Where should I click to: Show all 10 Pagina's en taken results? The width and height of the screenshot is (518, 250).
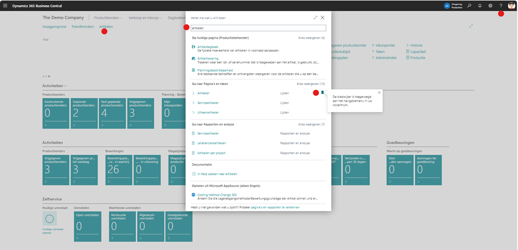(311, 84)
